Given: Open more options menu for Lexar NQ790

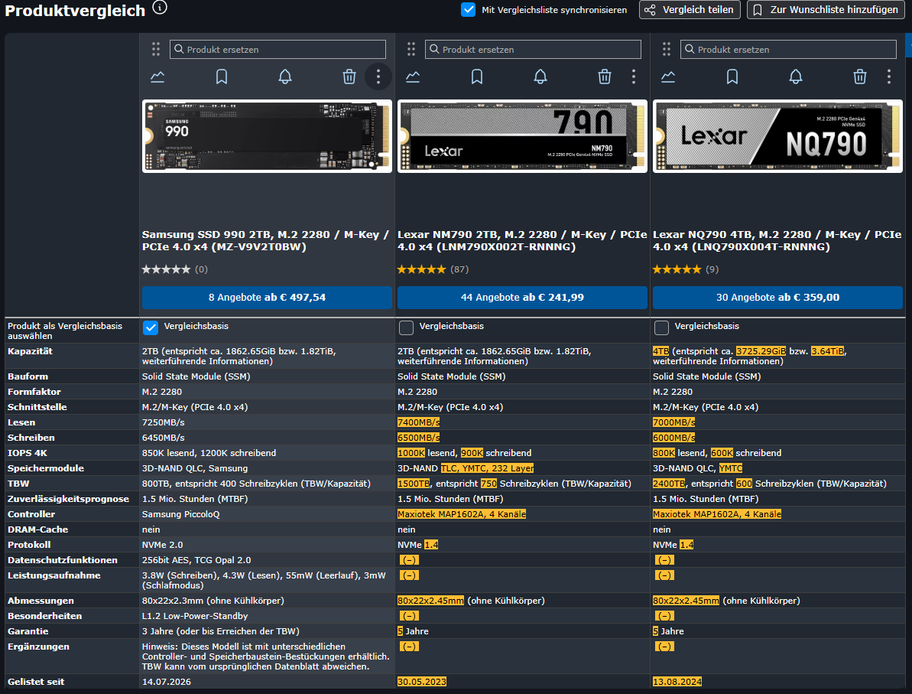Looking at the screenshot, I should click(x=889, y=77).
